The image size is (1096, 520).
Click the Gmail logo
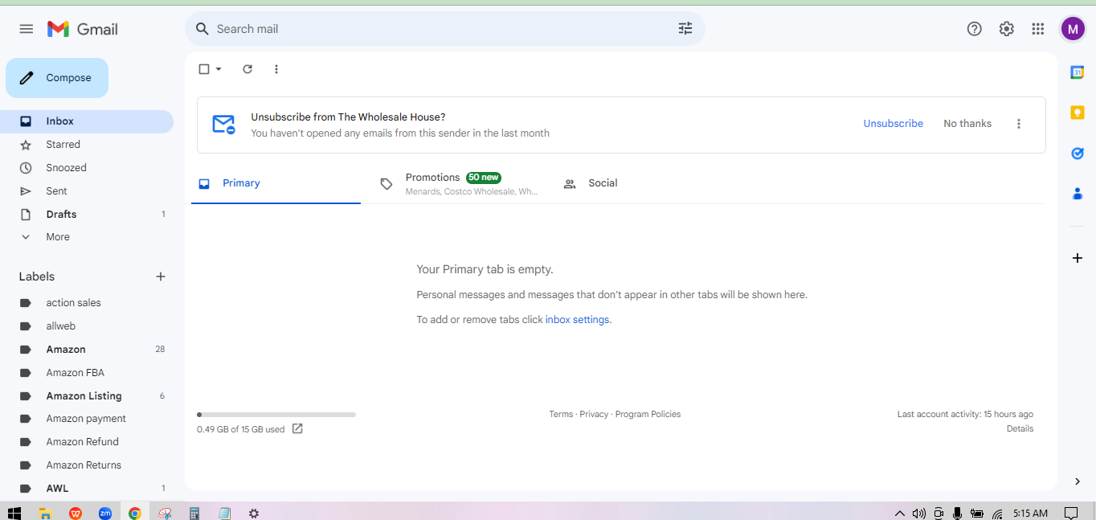[83, 29]
